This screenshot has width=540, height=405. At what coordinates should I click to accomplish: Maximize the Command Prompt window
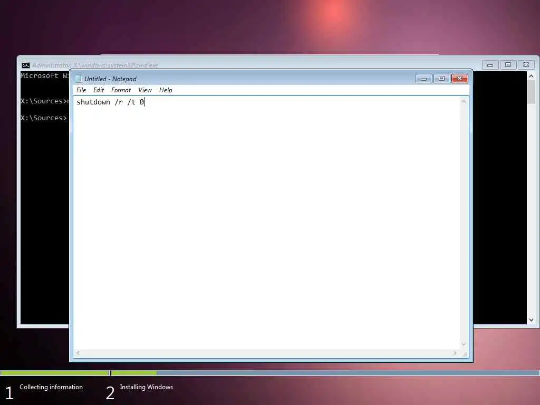pyautogui.click(x=508, y=65)
